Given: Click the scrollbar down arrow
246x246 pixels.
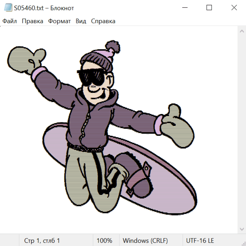Looking at the screenshot, I should (242, 229).
